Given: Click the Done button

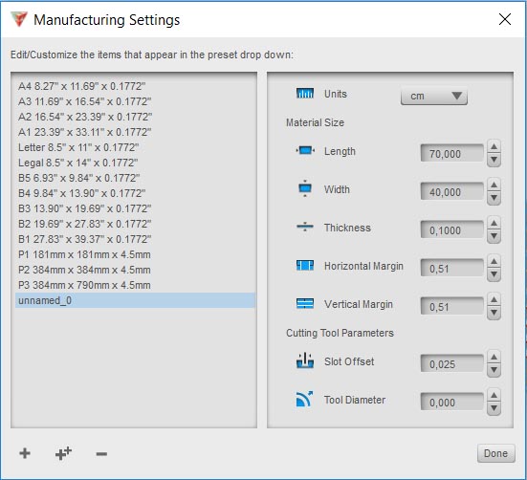Looking at the screenshot, I should tap(495, 453).
